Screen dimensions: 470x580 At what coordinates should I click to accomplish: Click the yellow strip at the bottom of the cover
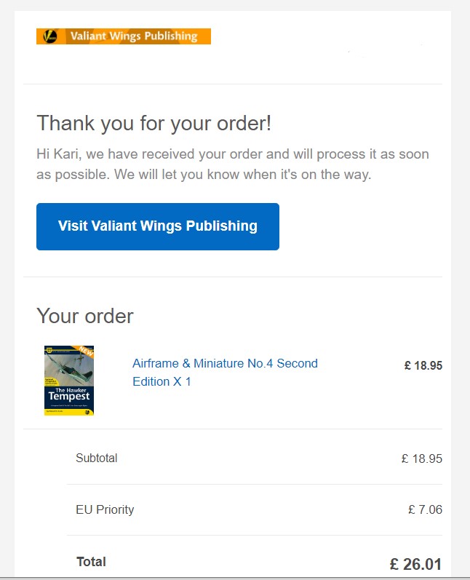click(69, 412)
